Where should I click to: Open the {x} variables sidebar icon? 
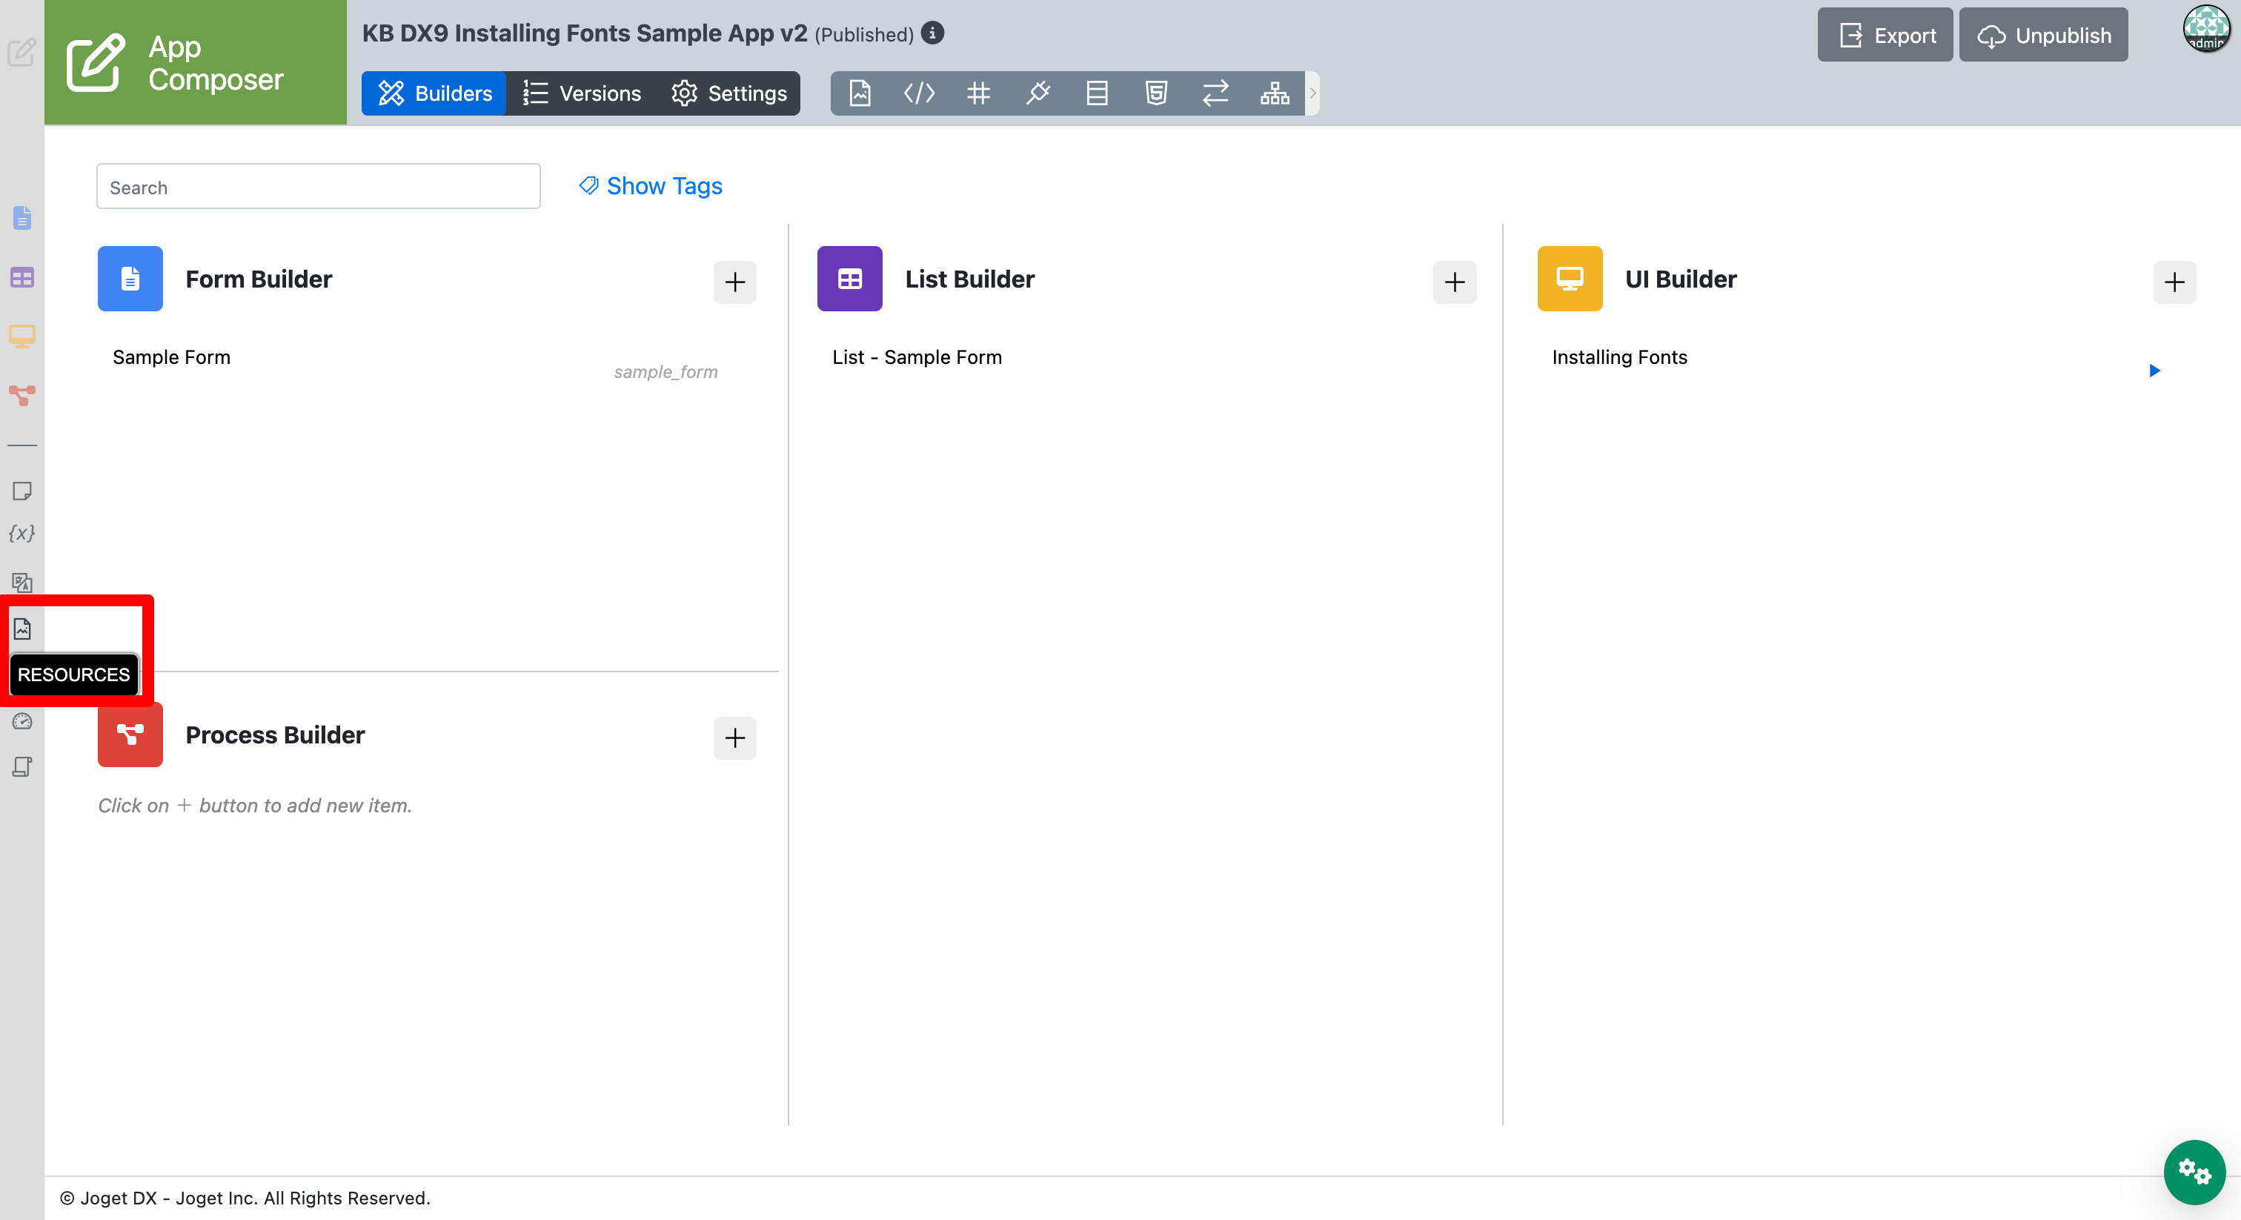pos(21,534)
